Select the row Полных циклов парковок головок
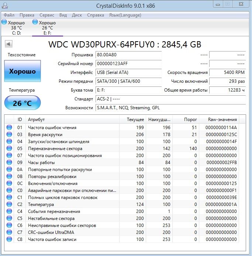The image size is (252, 256). (x=122, y=198)
